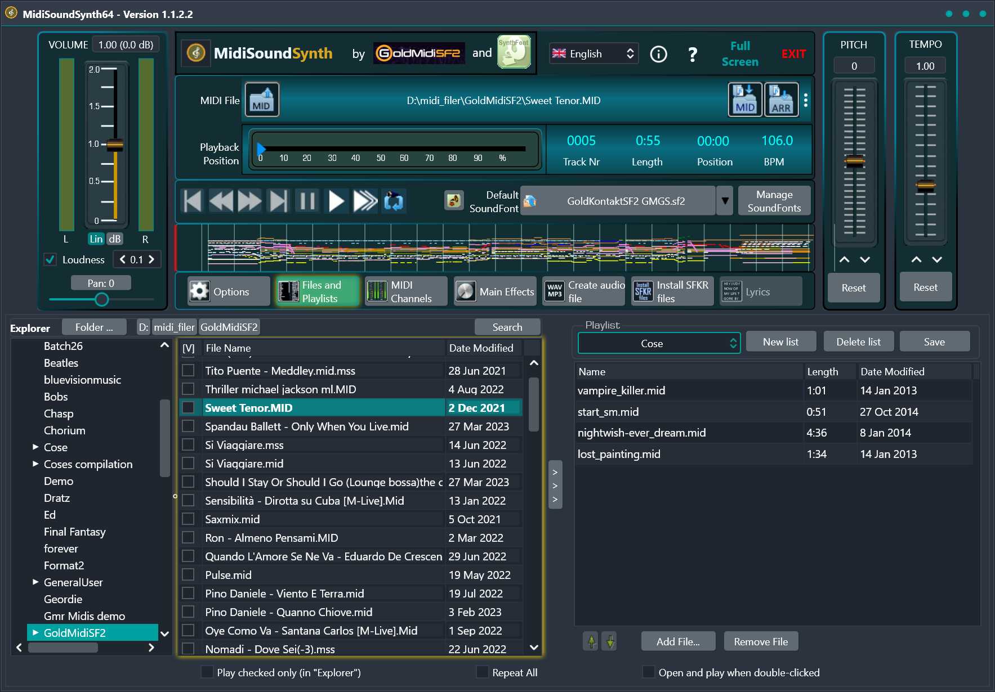The image size is (995, 692).
Task: Click the SynthFont logo icon
Action: (514, 52)
